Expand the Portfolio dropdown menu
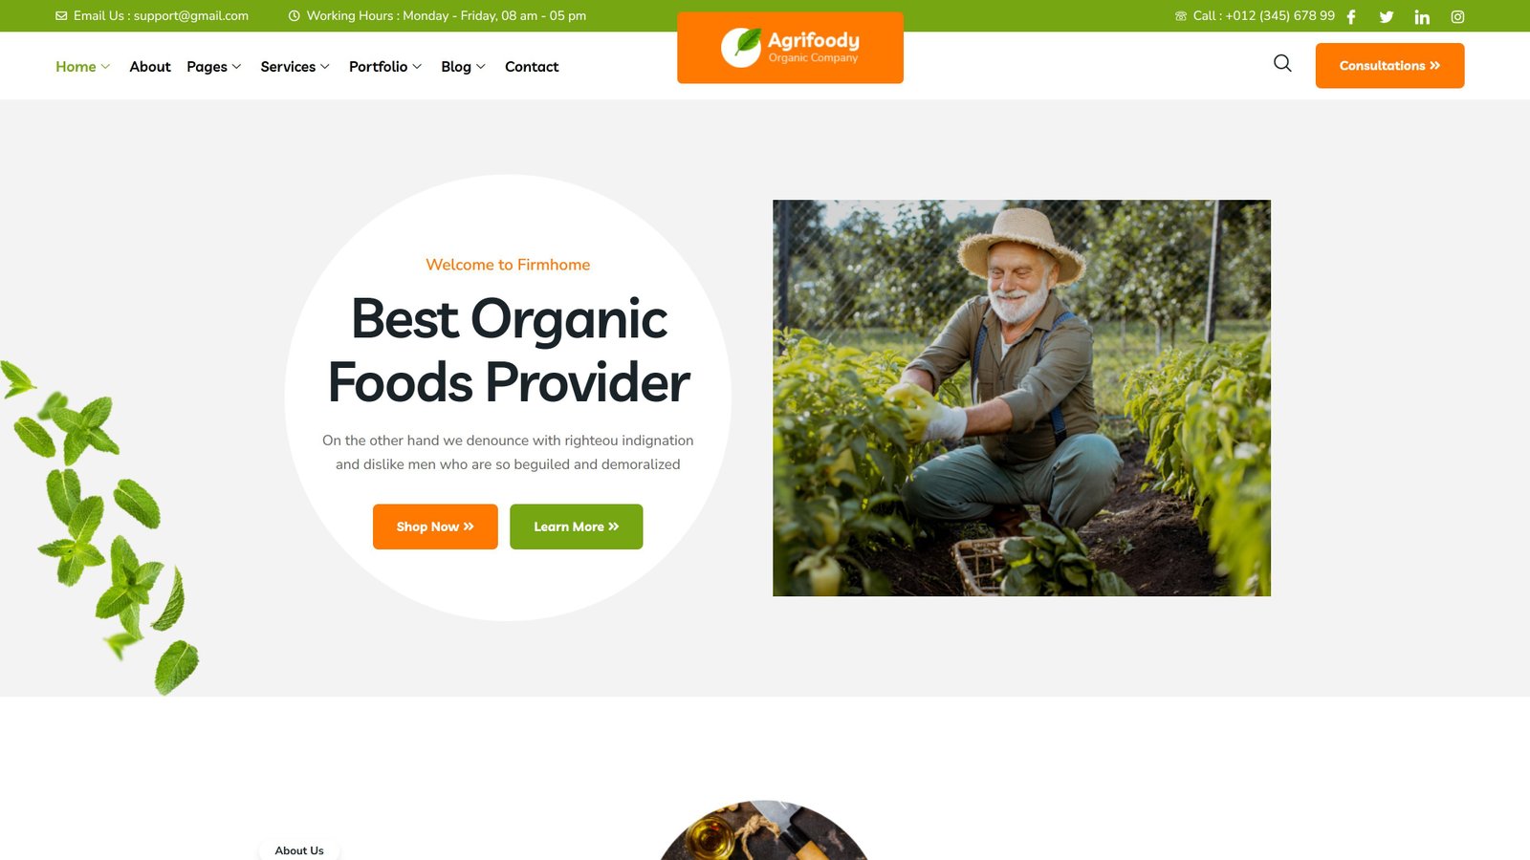 385,67
